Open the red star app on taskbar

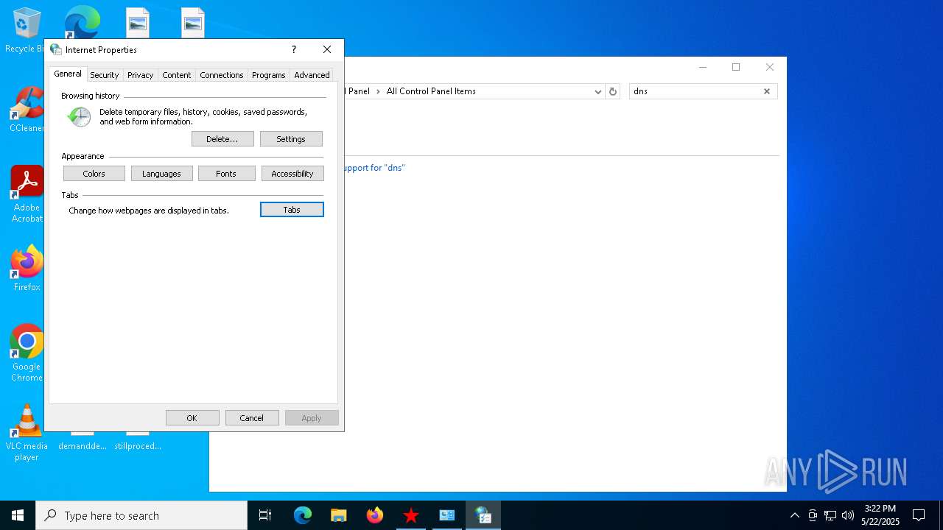click(411, 515)
